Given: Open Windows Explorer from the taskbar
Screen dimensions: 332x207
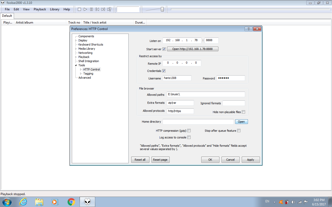Looking at the screenshot, I should [39, 202].
